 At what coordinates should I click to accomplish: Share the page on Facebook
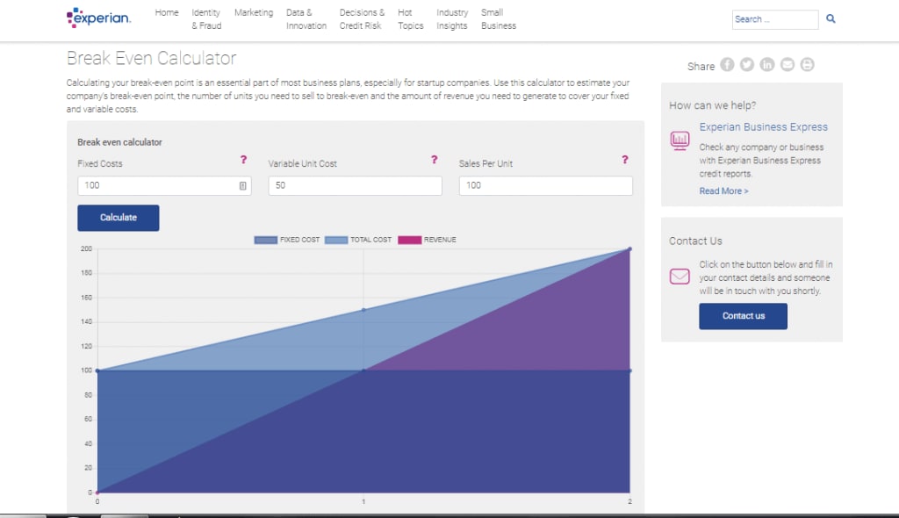click(727, 65)
